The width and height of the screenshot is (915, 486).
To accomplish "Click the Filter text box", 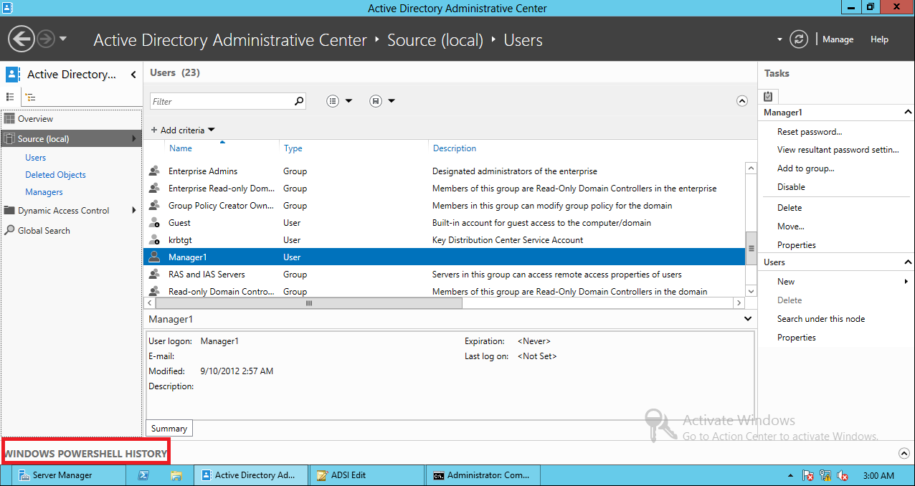I will pos(222,101).
